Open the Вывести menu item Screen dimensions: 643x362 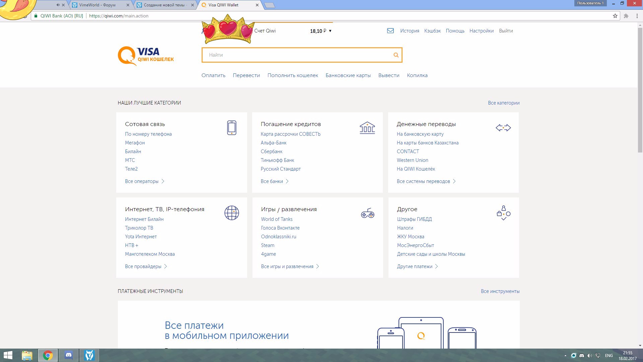click(389, 75)
